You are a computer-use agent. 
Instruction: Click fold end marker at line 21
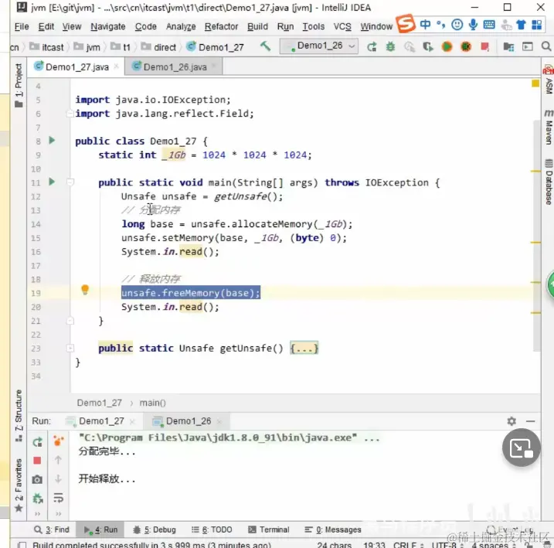(70, 321)
